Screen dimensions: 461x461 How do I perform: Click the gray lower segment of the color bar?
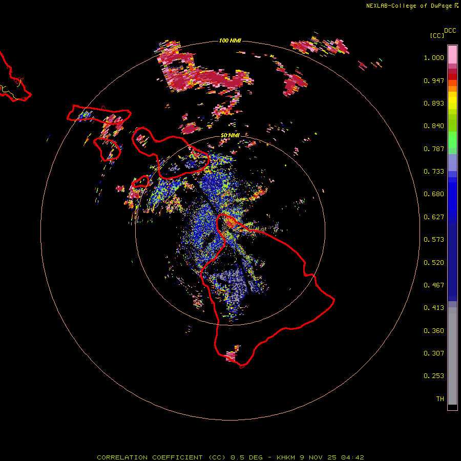tap(452, 356)
